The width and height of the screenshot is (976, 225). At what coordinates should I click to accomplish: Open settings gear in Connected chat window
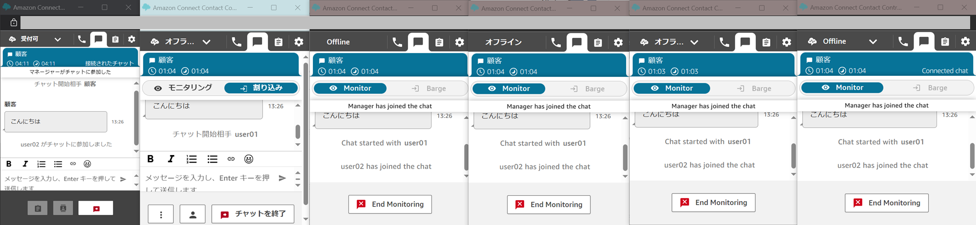(x=965, y=41)
